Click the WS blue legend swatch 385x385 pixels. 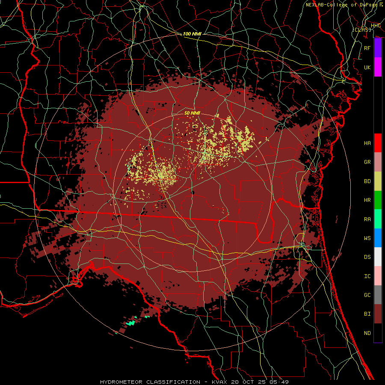click(x=378, y=238)
